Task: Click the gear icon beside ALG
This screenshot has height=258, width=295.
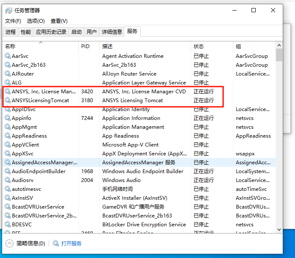Action: pos(8,82)
